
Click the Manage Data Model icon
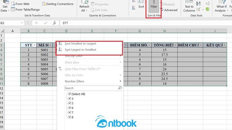point(208,10)
